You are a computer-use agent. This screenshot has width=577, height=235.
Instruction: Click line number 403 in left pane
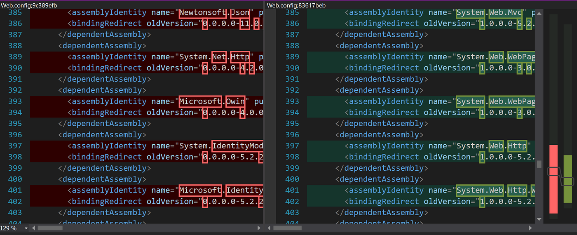(15, 213)
